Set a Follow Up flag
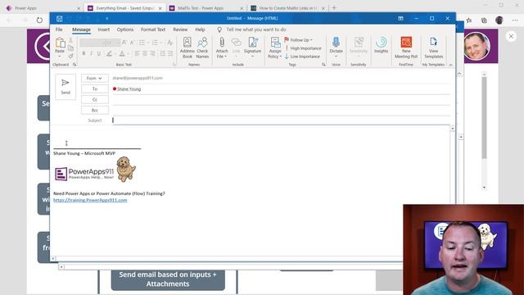Screen dimensions: 524x295 [298, 40]
